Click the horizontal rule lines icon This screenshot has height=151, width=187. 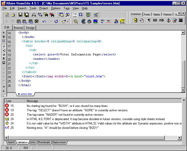(x=181, y=20)
